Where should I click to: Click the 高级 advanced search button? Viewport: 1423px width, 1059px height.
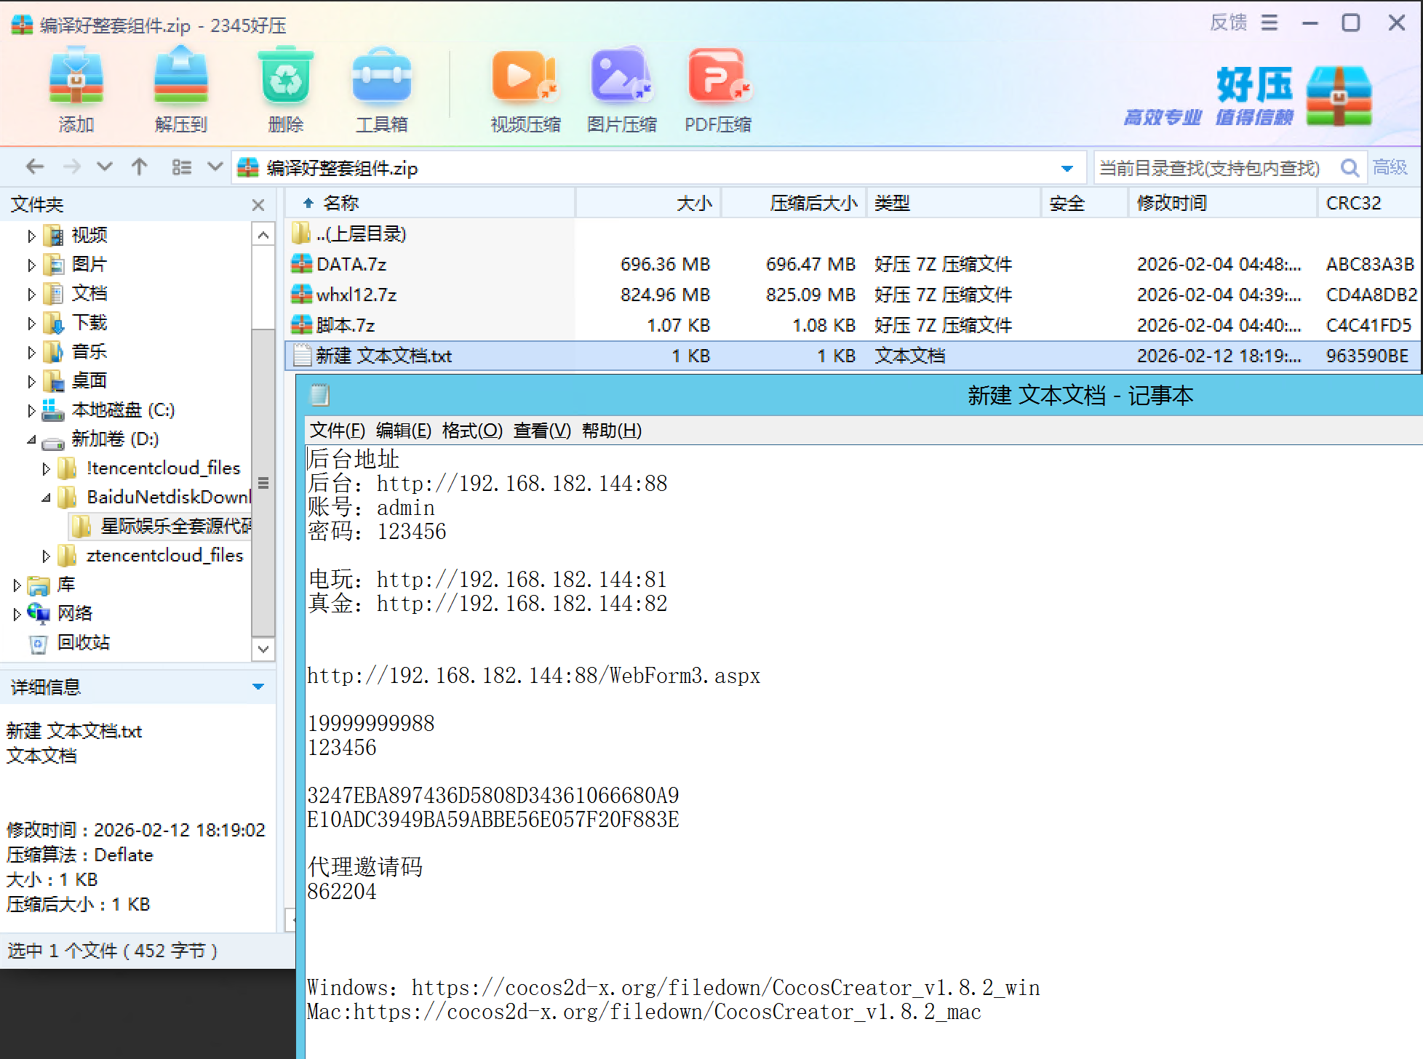pyautogui.click(x=1390, y=167)
